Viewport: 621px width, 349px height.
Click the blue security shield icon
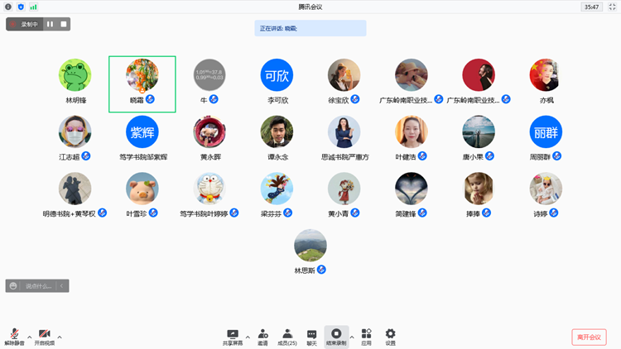pos(21,7)
